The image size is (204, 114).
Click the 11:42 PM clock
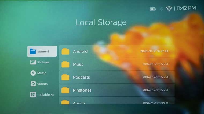point(186,8)
